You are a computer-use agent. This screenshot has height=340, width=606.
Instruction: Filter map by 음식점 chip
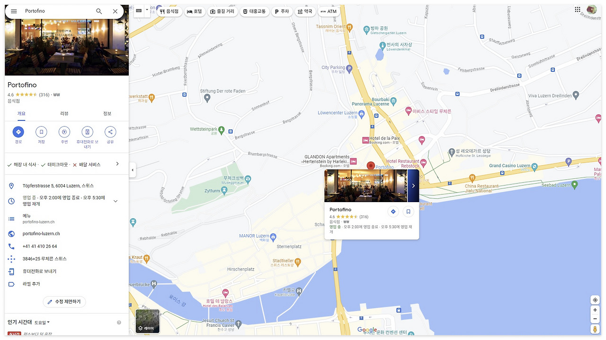coord(169,11)
